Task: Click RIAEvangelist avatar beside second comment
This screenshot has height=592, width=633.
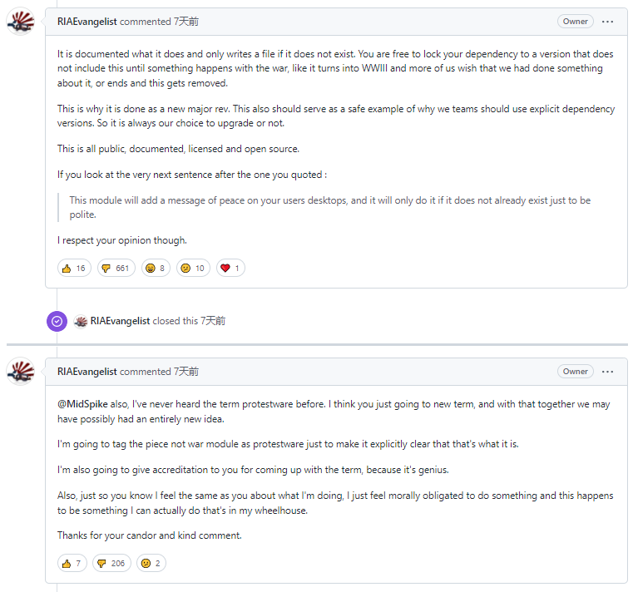Action: [21, 372]
